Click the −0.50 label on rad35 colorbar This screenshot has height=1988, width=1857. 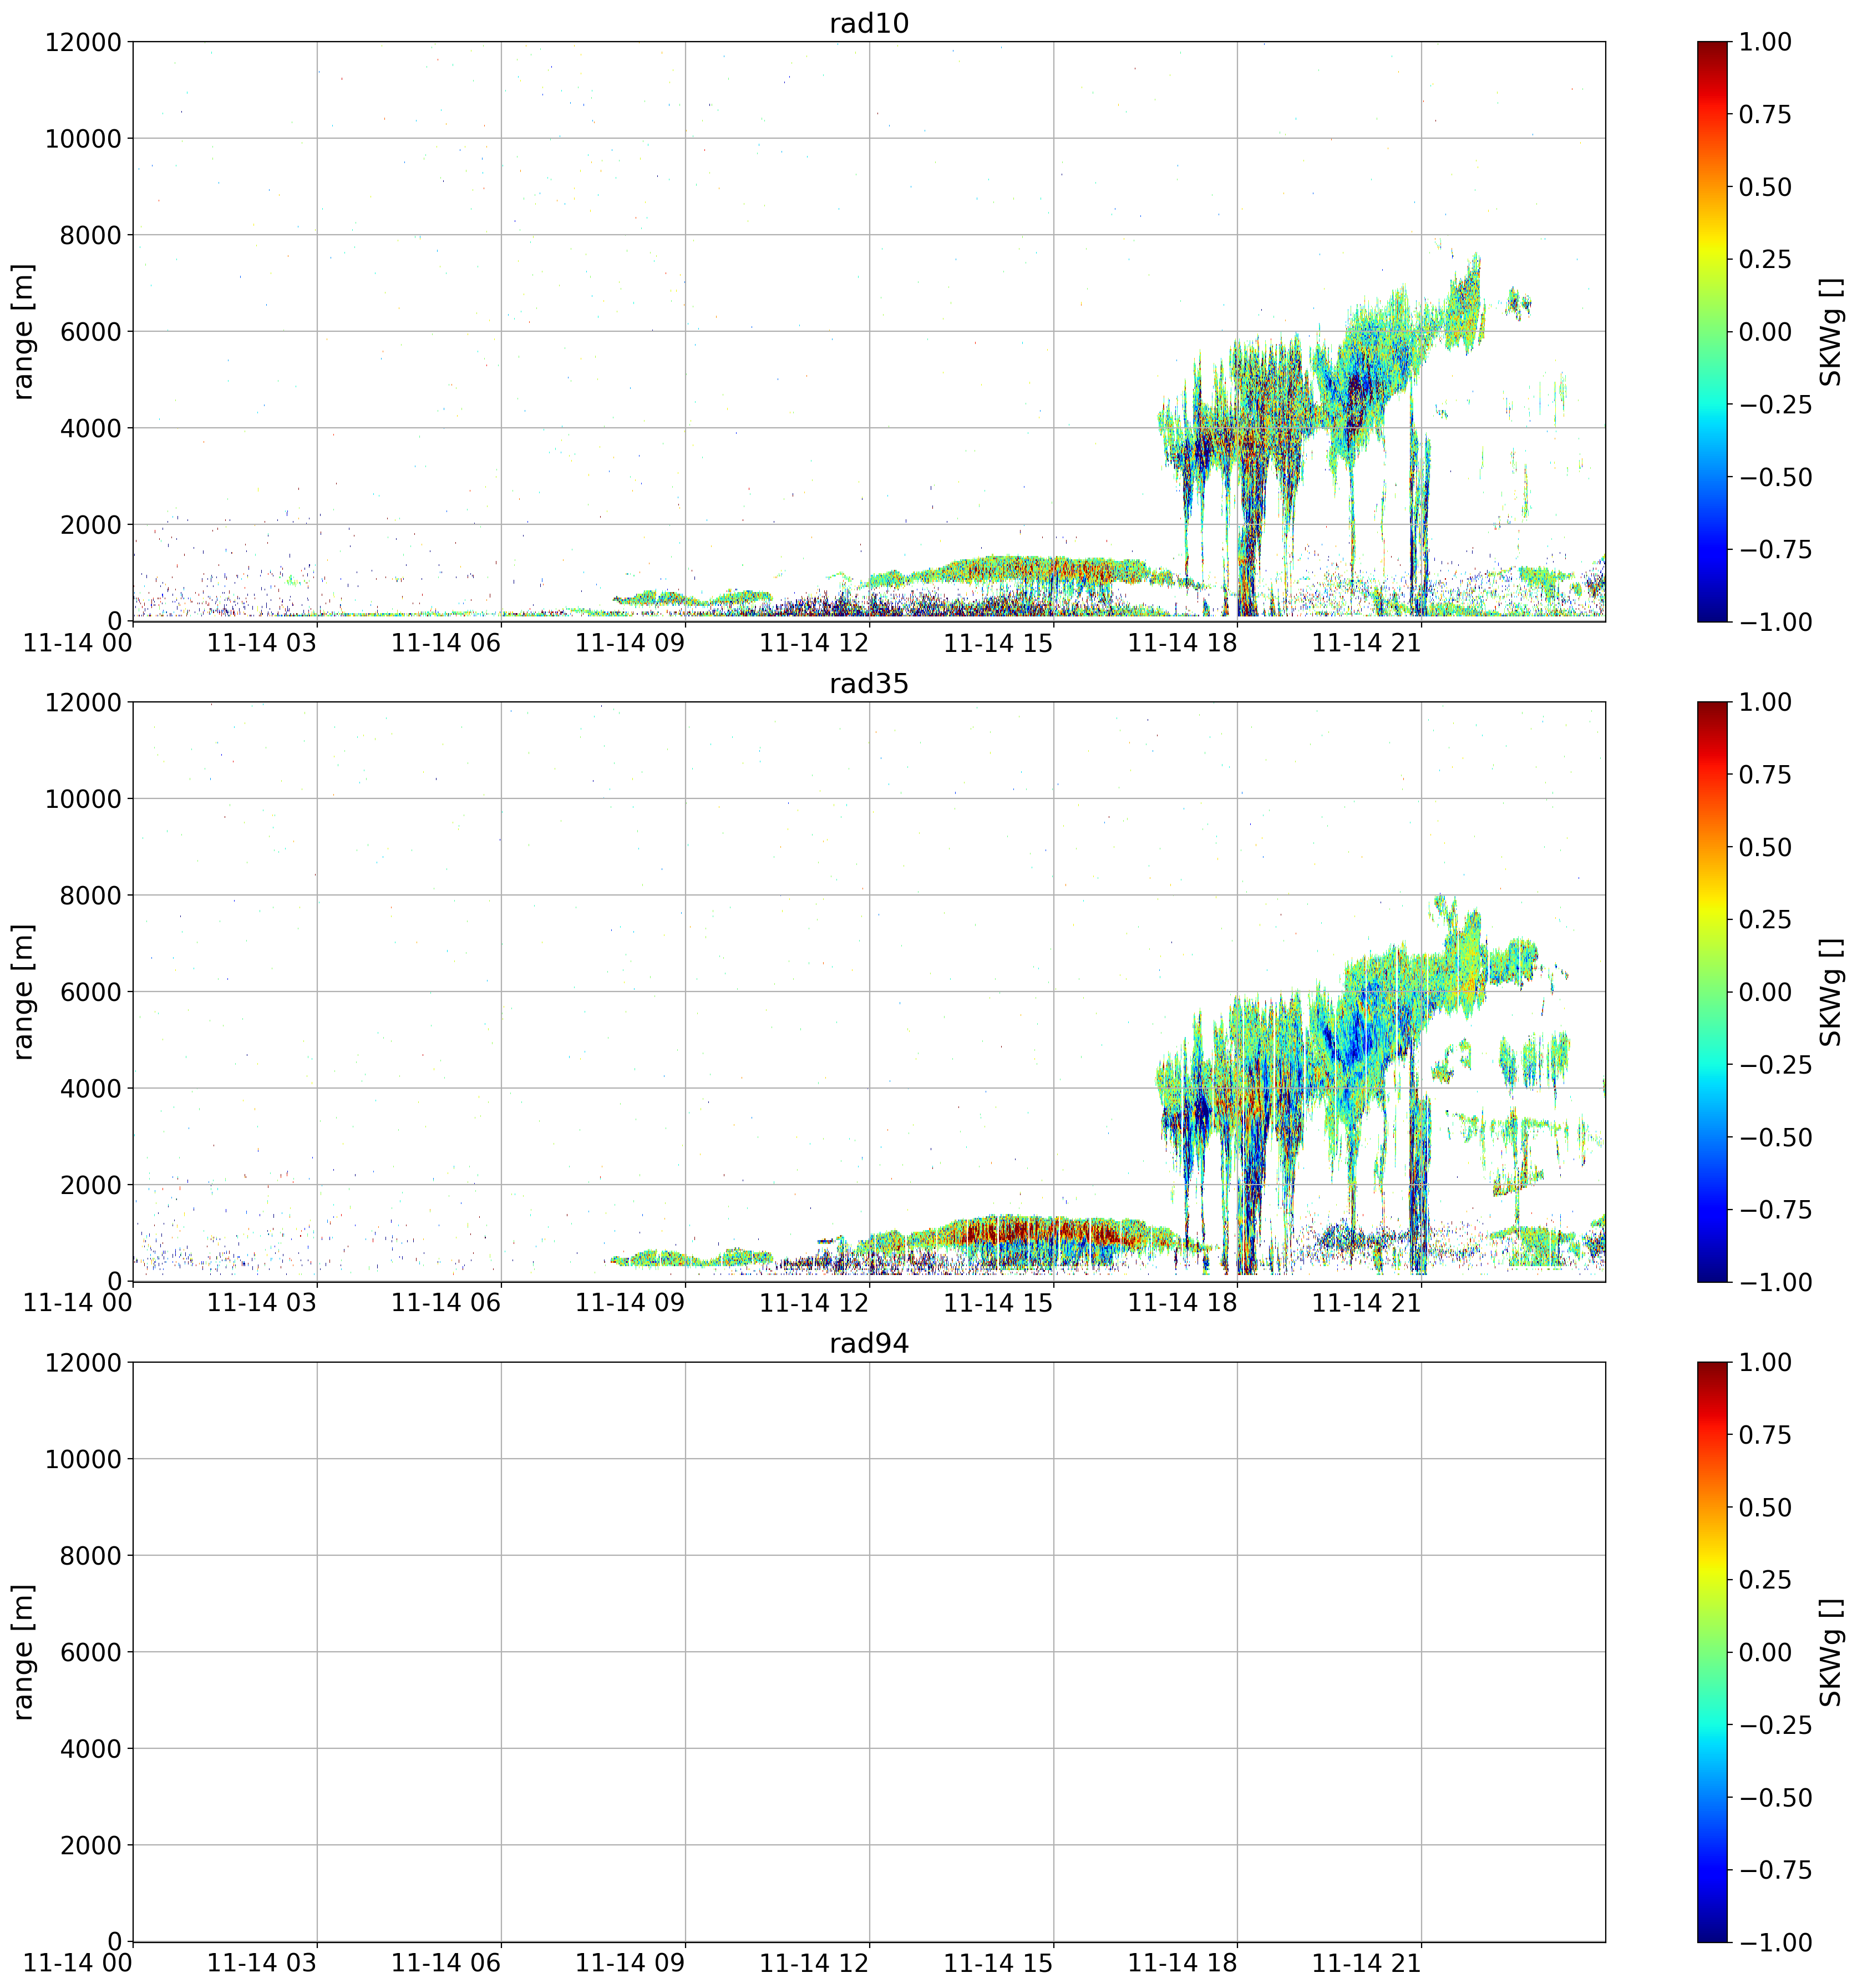tap(1775, 1137)
